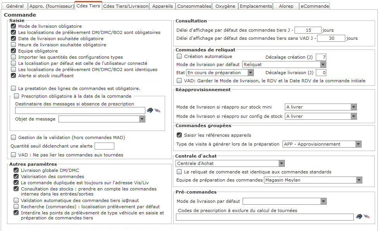
Task: Open the Alorep tab
Action: [x=286, y=6]
